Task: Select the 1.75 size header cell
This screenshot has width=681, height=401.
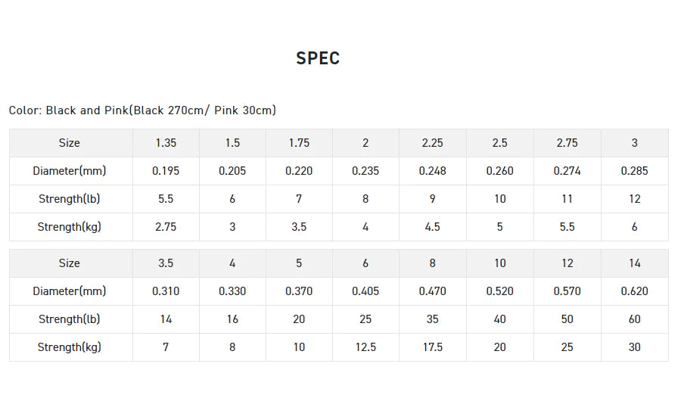Action: coord(299,143)
